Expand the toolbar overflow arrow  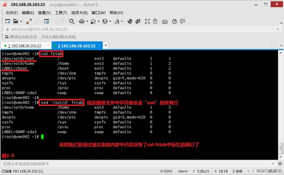pos(281,23)
